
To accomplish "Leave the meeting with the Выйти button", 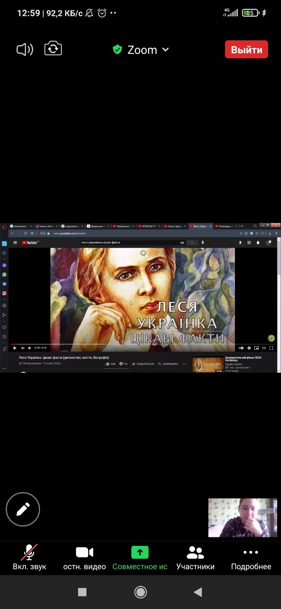I will (246, 50).
